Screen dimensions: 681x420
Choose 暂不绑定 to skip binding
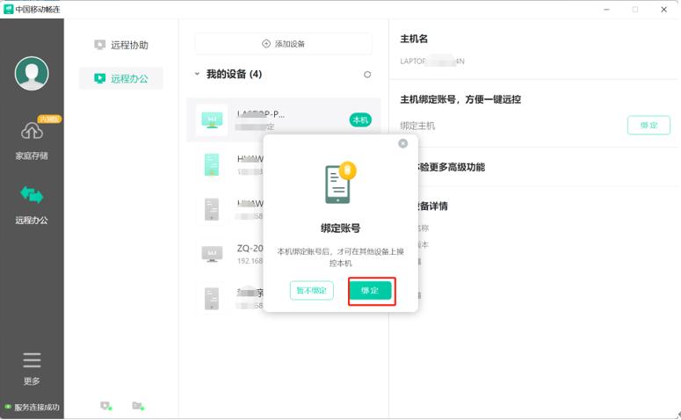pos(311,291)
